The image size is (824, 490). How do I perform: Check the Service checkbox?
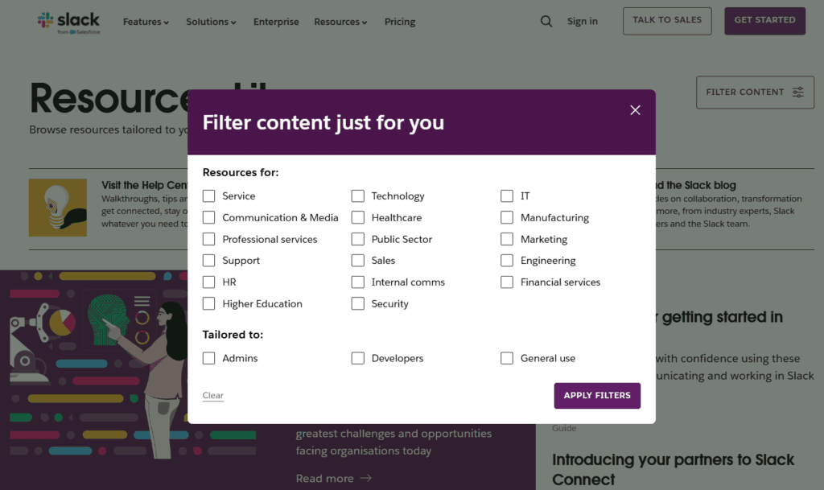pos(208,196)
